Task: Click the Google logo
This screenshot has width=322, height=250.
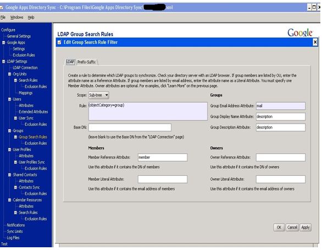Action: point(300,32)
